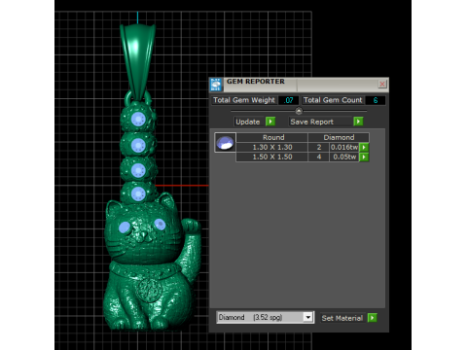Select the 1.30 X 1.30 size cell
The width and height of the screenshot is (467, 350).
click(x=272, y=147)
